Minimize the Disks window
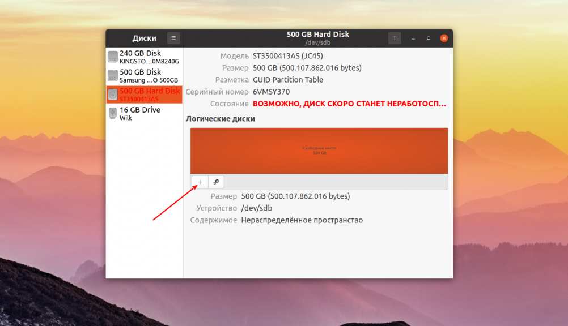 coord(413,38)
